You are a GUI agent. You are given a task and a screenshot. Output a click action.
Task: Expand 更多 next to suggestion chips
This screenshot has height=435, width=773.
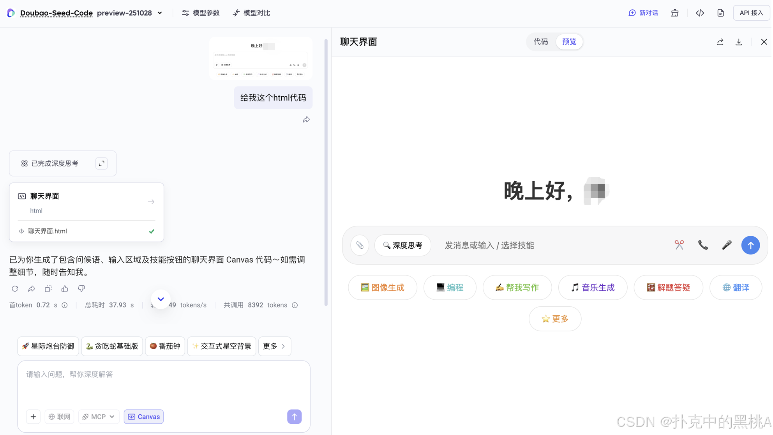pyautogui.click(x=274, y=346)
